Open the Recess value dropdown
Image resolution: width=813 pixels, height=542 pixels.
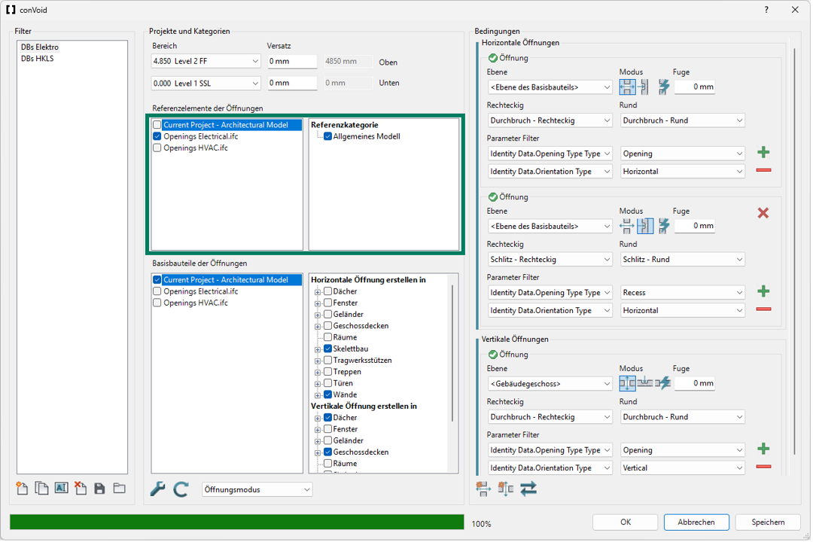coord(682,293)
